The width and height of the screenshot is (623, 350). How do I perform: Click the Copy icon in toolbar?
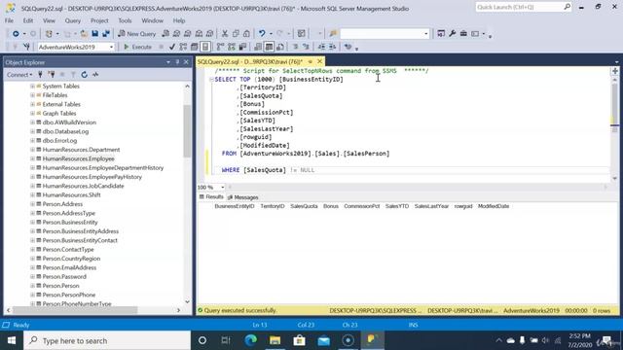click(x=236, y=34)
